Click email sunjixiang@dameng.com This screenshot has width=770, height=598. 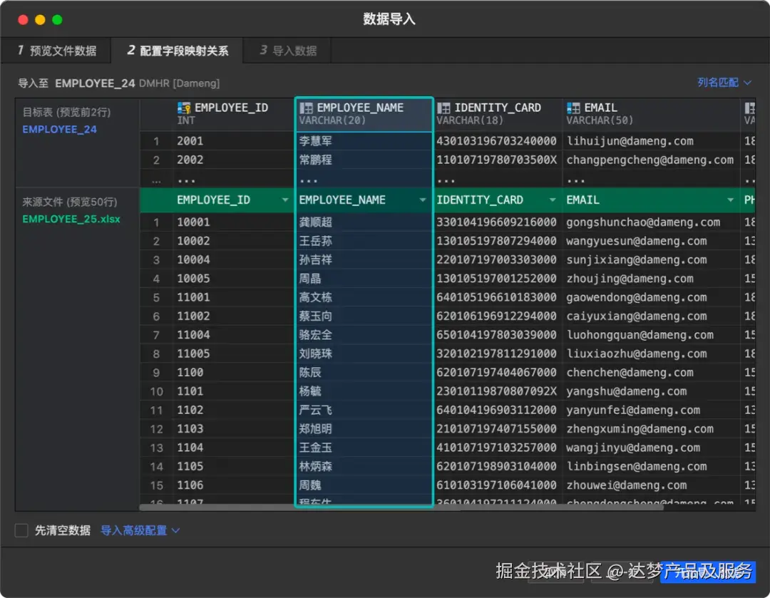(x=637, y=259)
